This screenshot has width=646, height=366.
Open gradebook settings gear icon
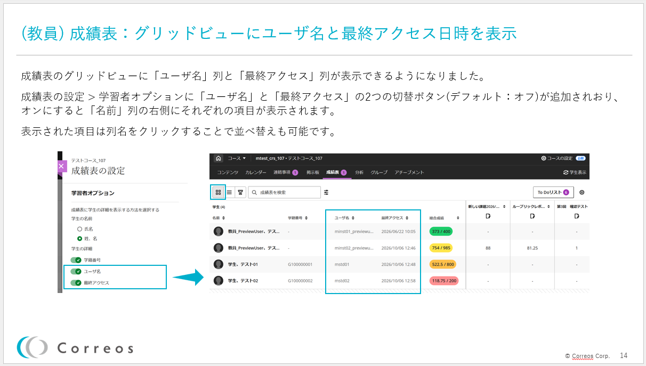click(x=582, y=192)
